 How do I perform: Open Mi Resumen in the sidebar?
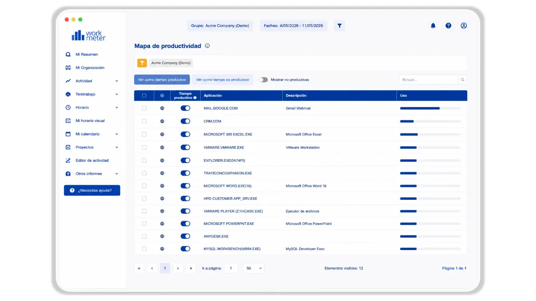click(87, 54)
